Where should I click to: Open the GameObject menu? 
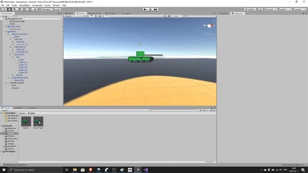(25, 5)
